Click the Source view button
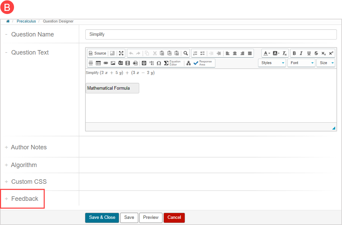The image size is (342, 225). pos(97,53)
